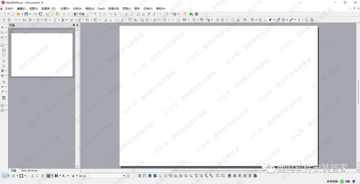Open the Stack menu
360x184 pixels.
pyautogui.click(x=101, y=8)
